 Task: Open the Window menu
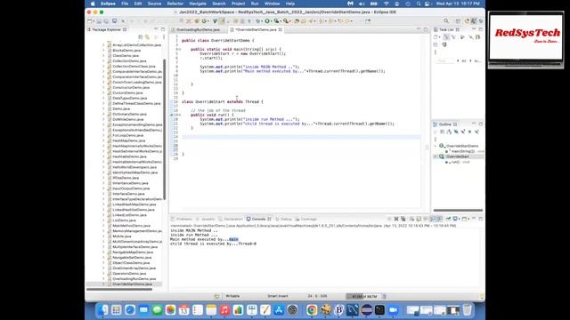273,4
